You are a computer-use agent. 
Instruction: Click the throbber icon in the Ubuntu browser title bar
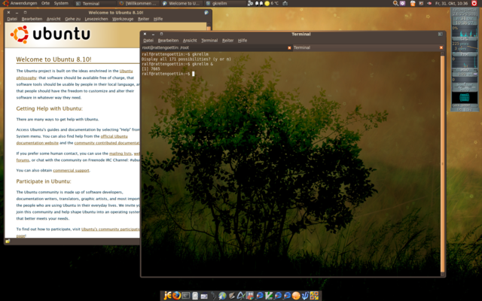pyautogui.click(x=206, y=13)
